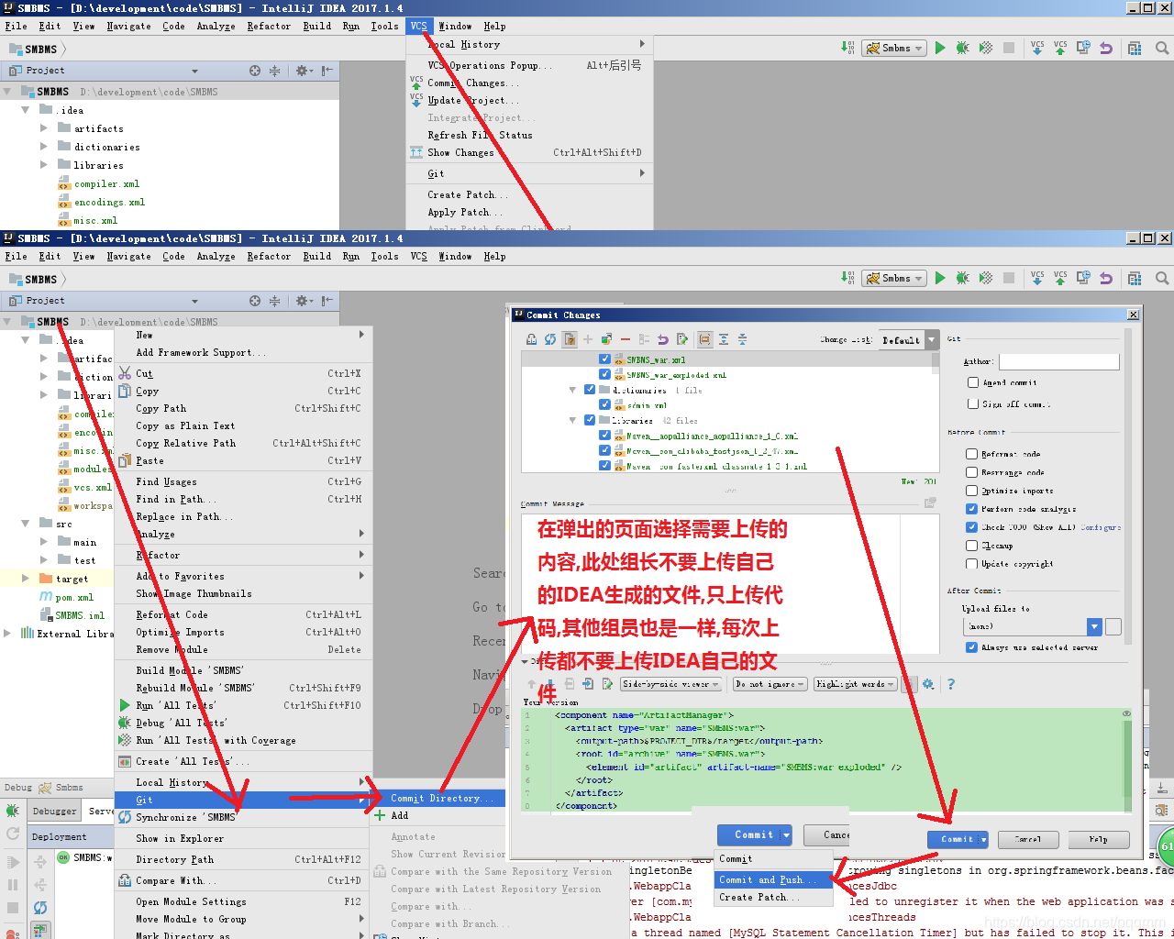Uncheck the dictionaries folder checkbox
The height and width of the screenshot is (939, 1174).
(x=590, y=390)
